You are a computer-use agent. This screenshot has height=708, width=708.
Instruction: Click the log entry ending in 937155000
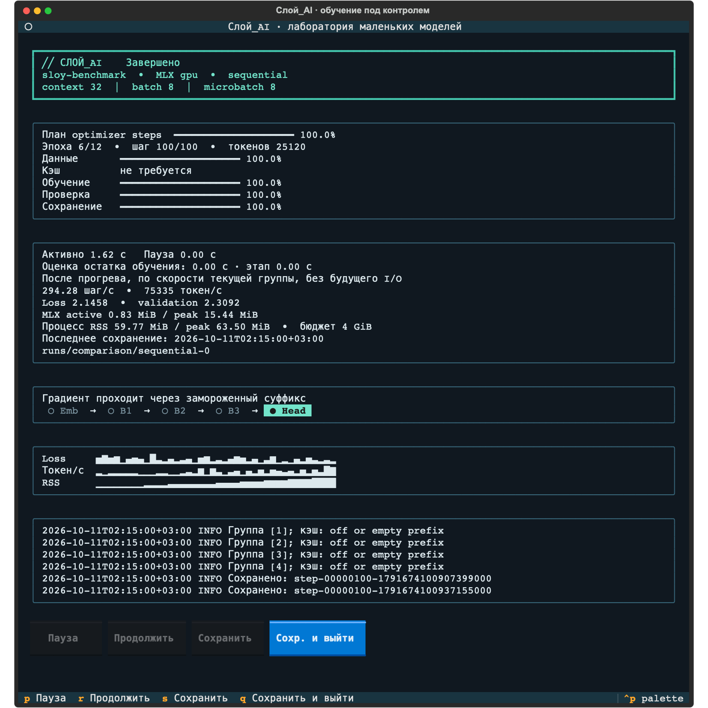click(267, 590)
